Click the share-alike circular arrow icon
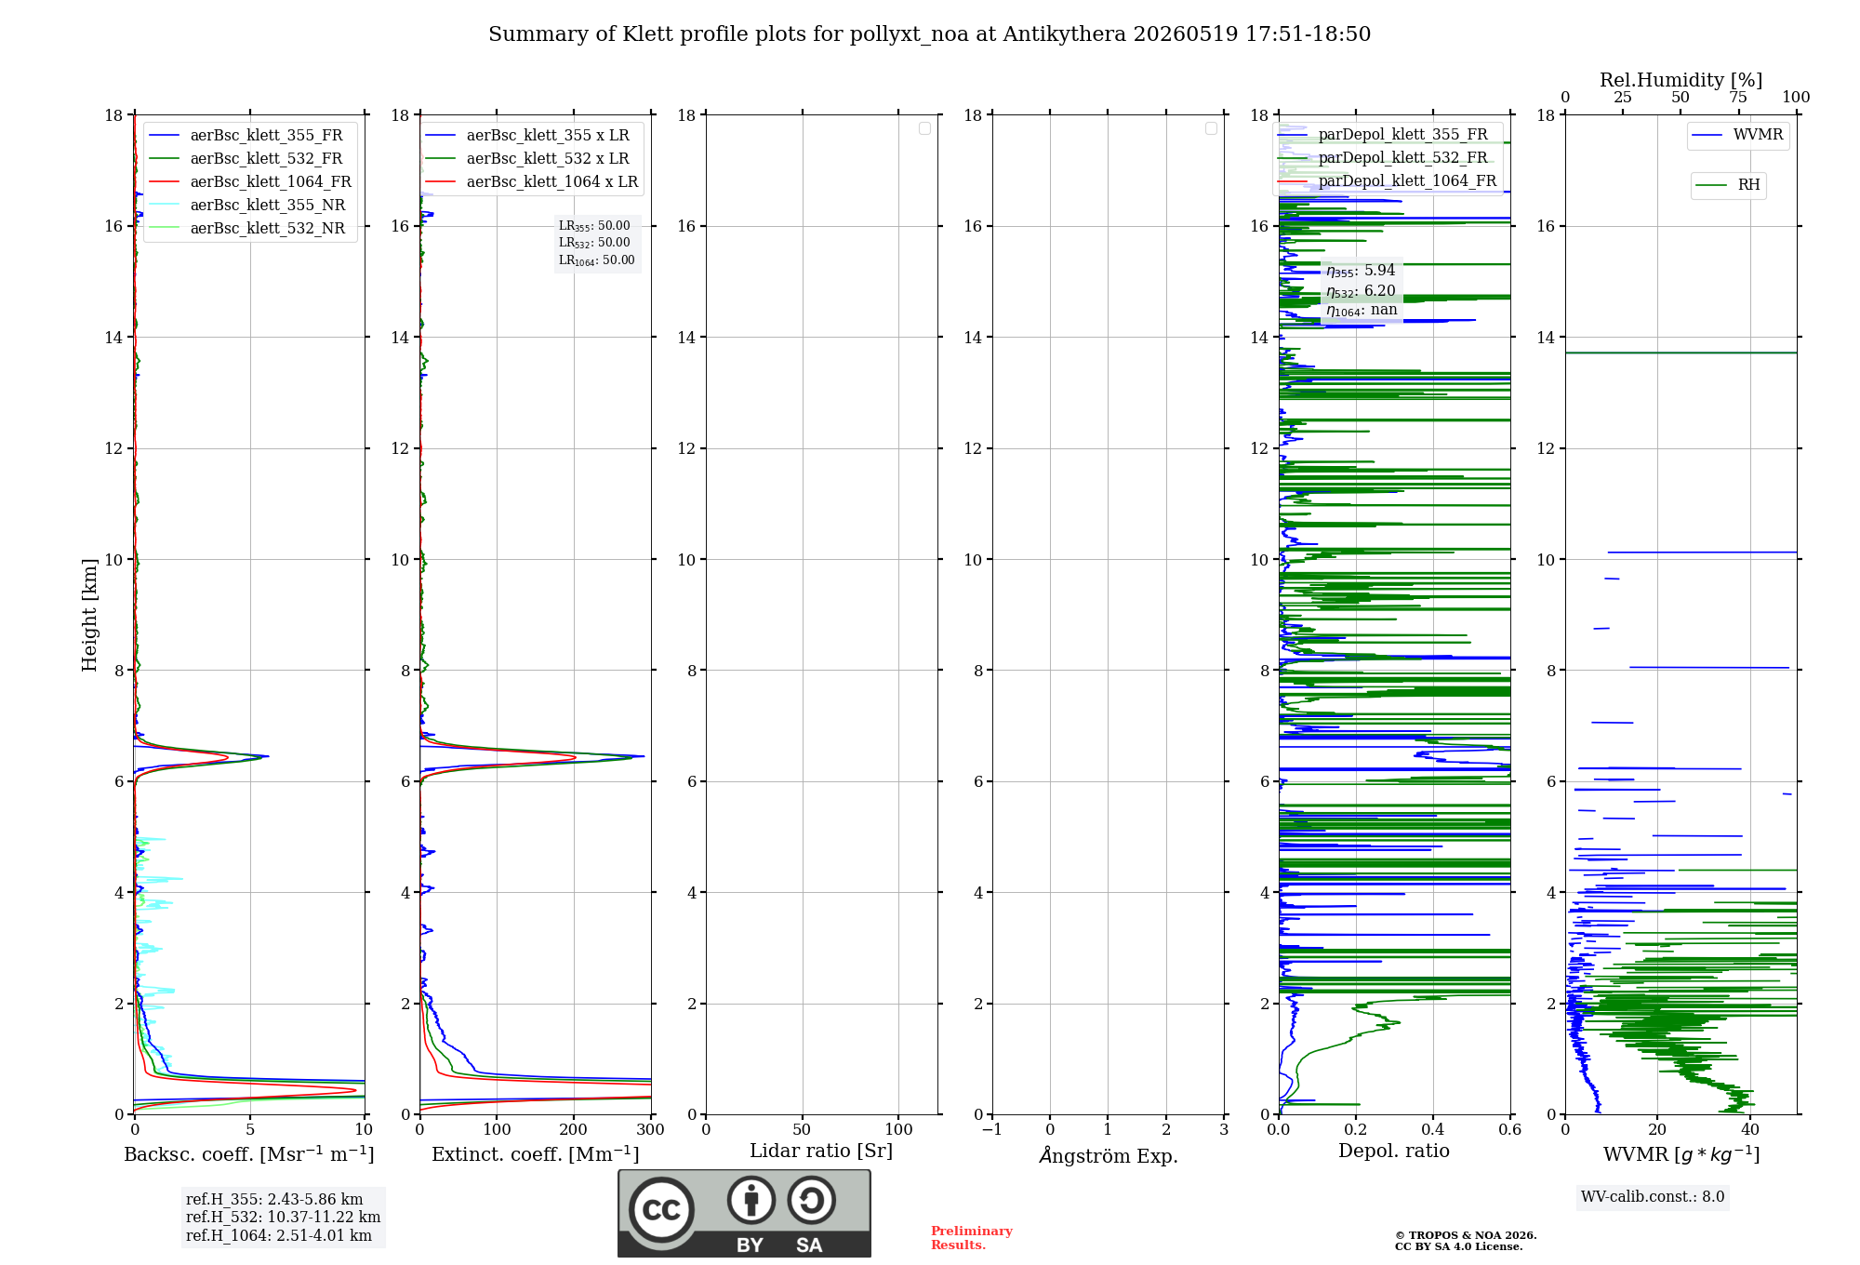The width and height of the screenshot is (1860, 1265). (812, 1200)
